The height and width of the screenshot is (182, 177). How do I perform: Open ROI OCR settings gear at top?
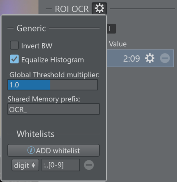pos(99,8)
